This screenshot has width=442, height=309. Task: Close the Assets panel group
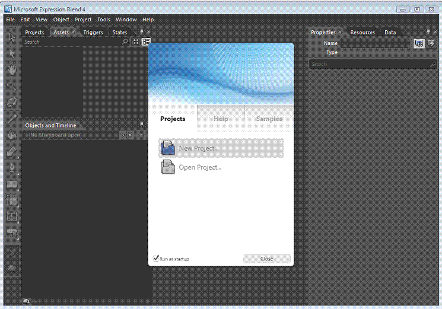tap(149, 32)
